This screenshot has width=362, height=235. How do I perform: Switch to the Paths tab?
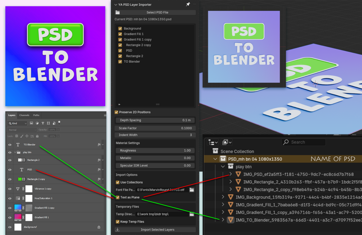click(x=36, y=115)
